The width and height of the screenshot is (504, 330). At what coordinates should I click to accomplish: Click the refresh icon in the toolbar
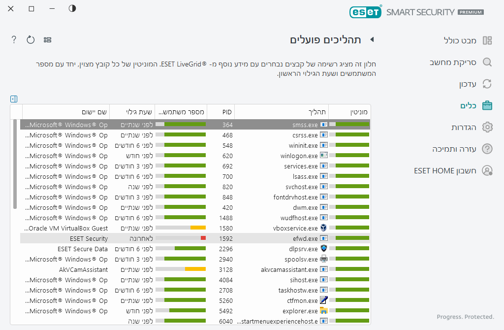point(31,40)
